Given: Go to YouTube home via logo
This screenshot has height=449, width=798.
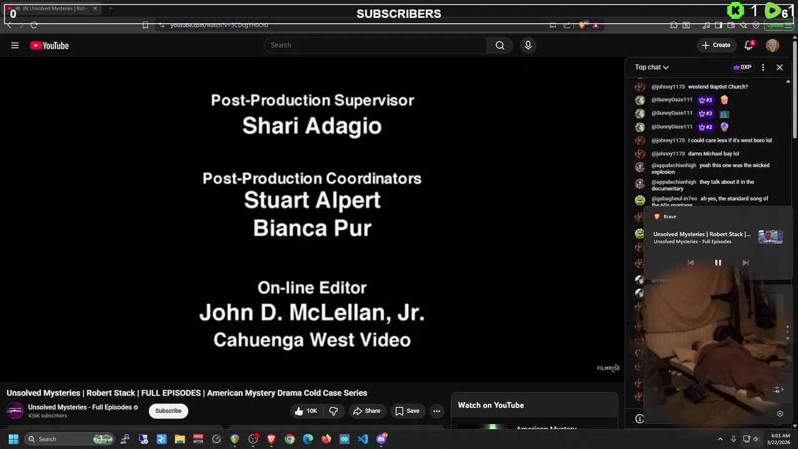Looking at the screenshot, I should 49,45.
